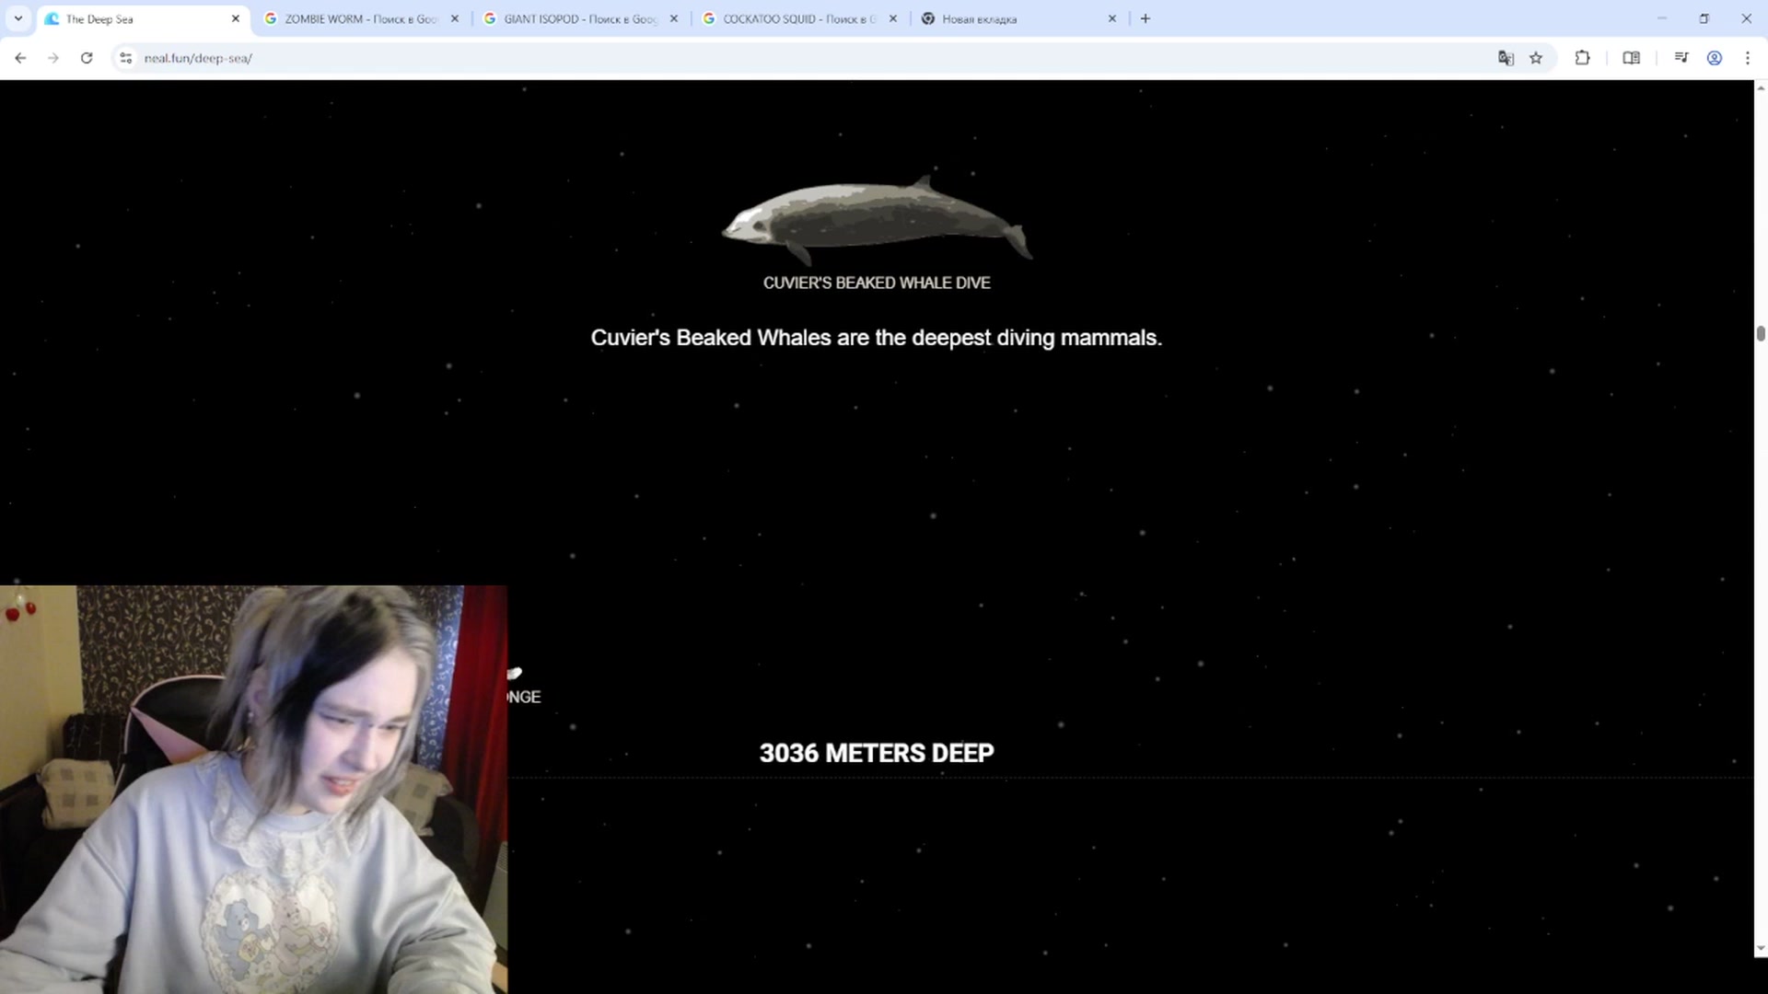The height and width of the screenshot is (994, 1768).
Task: Select the 3036 METERS DEEP text
Action: click(x=877, y=753)
